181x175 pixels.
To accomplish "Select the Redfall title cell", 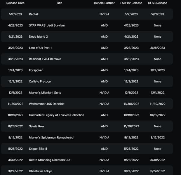I will [34, 14].
